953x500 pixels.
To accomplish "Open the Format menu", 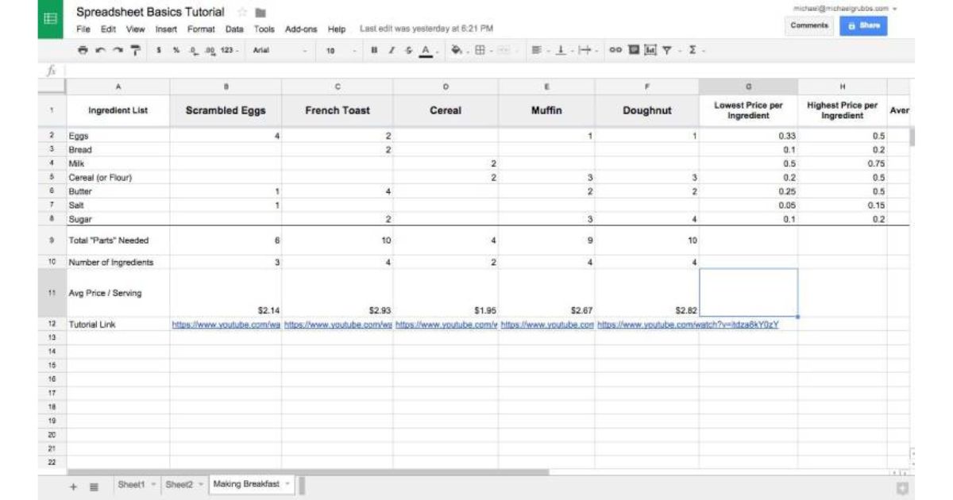I will click(x=201, y=29).
